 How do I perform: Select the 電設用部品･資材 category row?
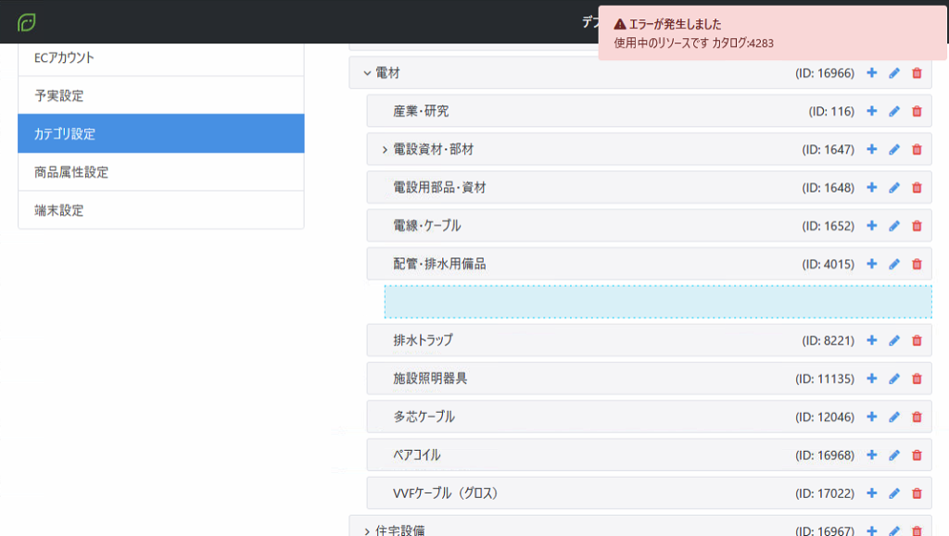649,187
